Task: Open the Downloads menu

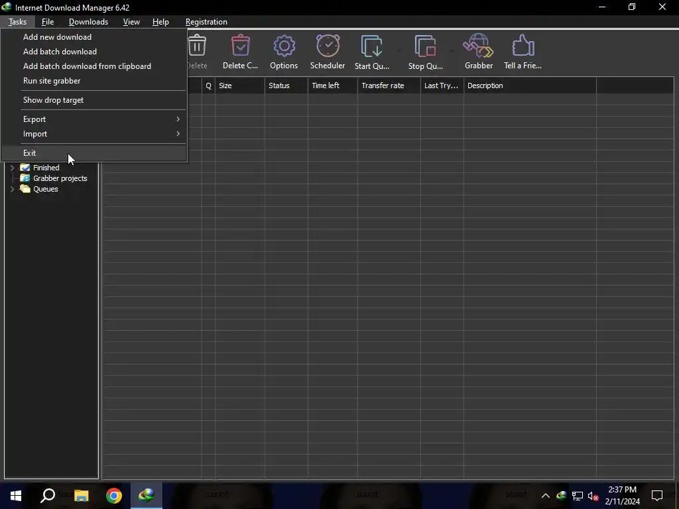Action: tap(88, 22)
